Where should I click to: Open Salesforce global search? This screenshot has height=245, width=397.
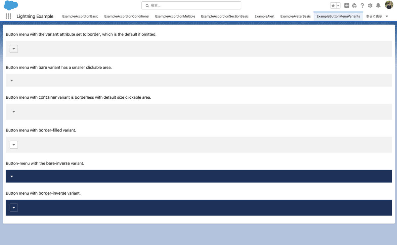(x=191, y=5)
